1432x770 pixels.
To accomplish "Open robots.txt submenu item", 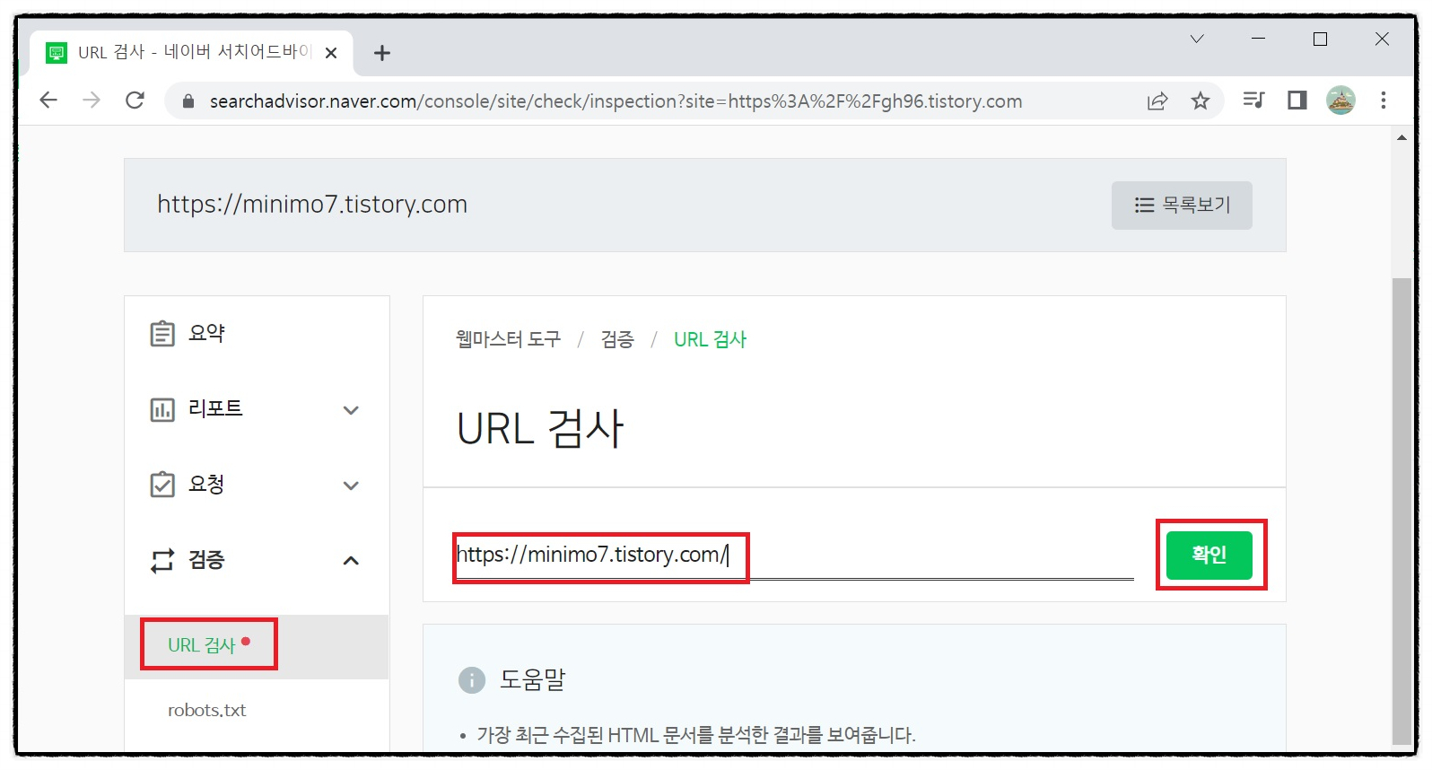I will 206,710.
